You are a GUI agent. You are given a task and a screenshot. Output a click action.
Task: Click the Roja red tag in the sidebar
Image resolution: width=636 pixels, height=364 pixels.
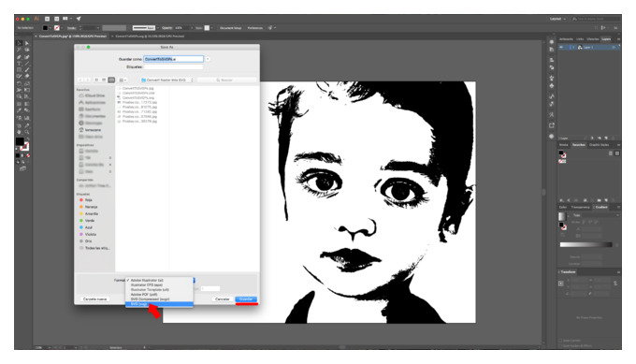tap(86, 200)
